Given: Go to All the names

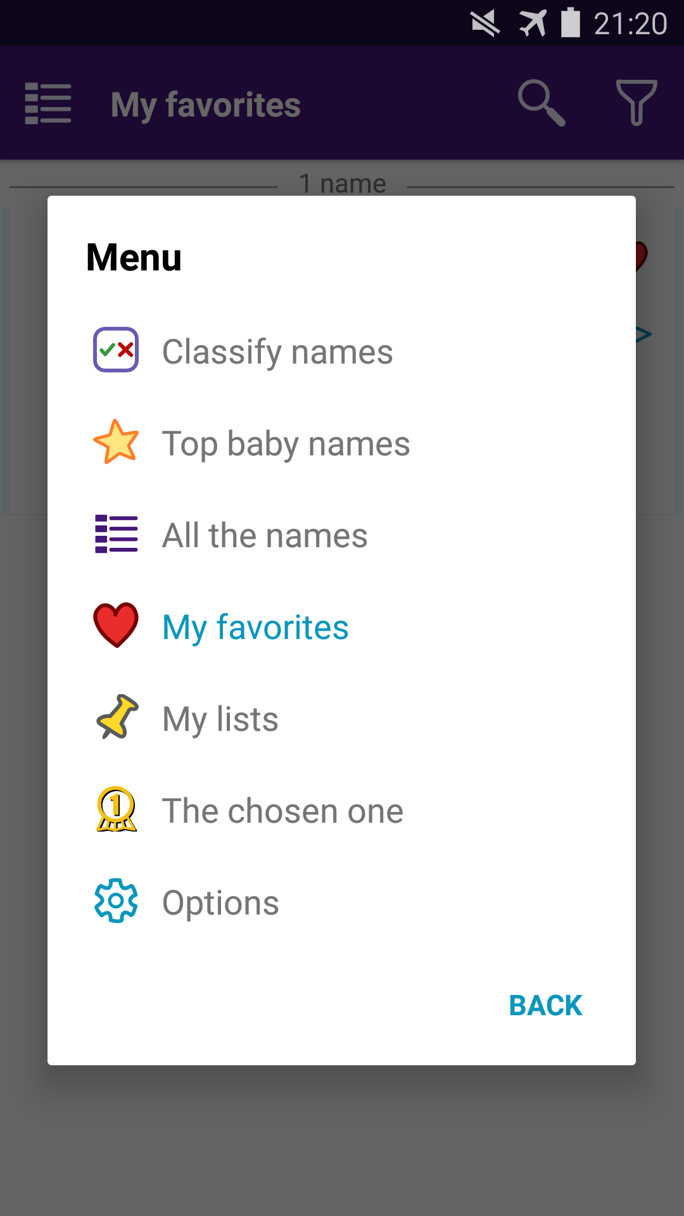Looking at the screenshot, I should pyautogui.click(x=265, y=535).
